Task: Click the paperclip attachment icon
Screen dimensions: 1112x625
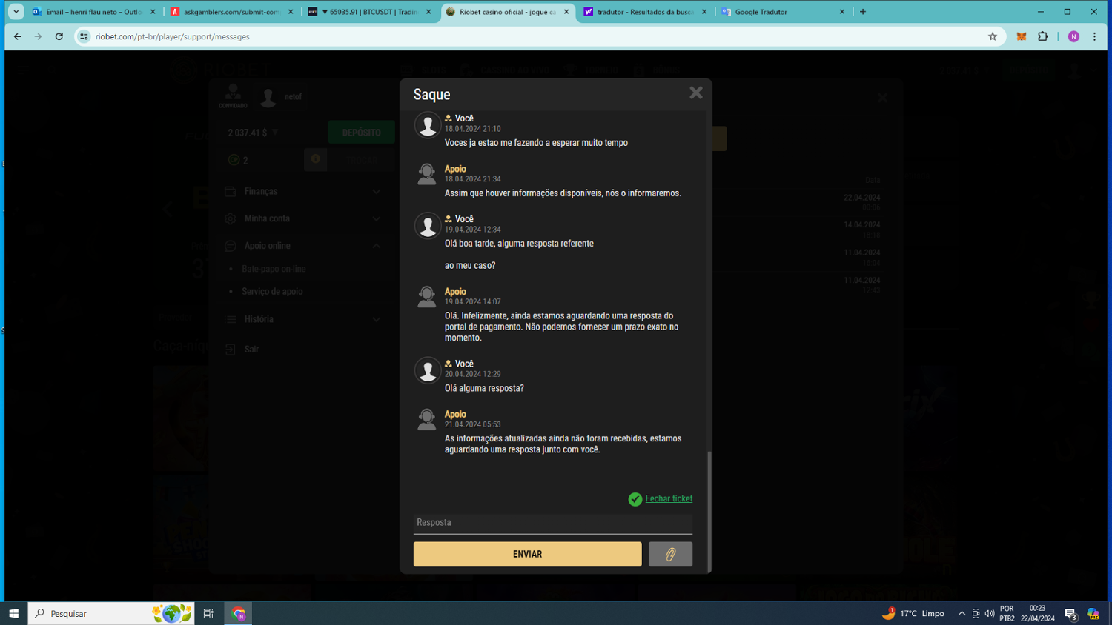Action: pos(670,554)
